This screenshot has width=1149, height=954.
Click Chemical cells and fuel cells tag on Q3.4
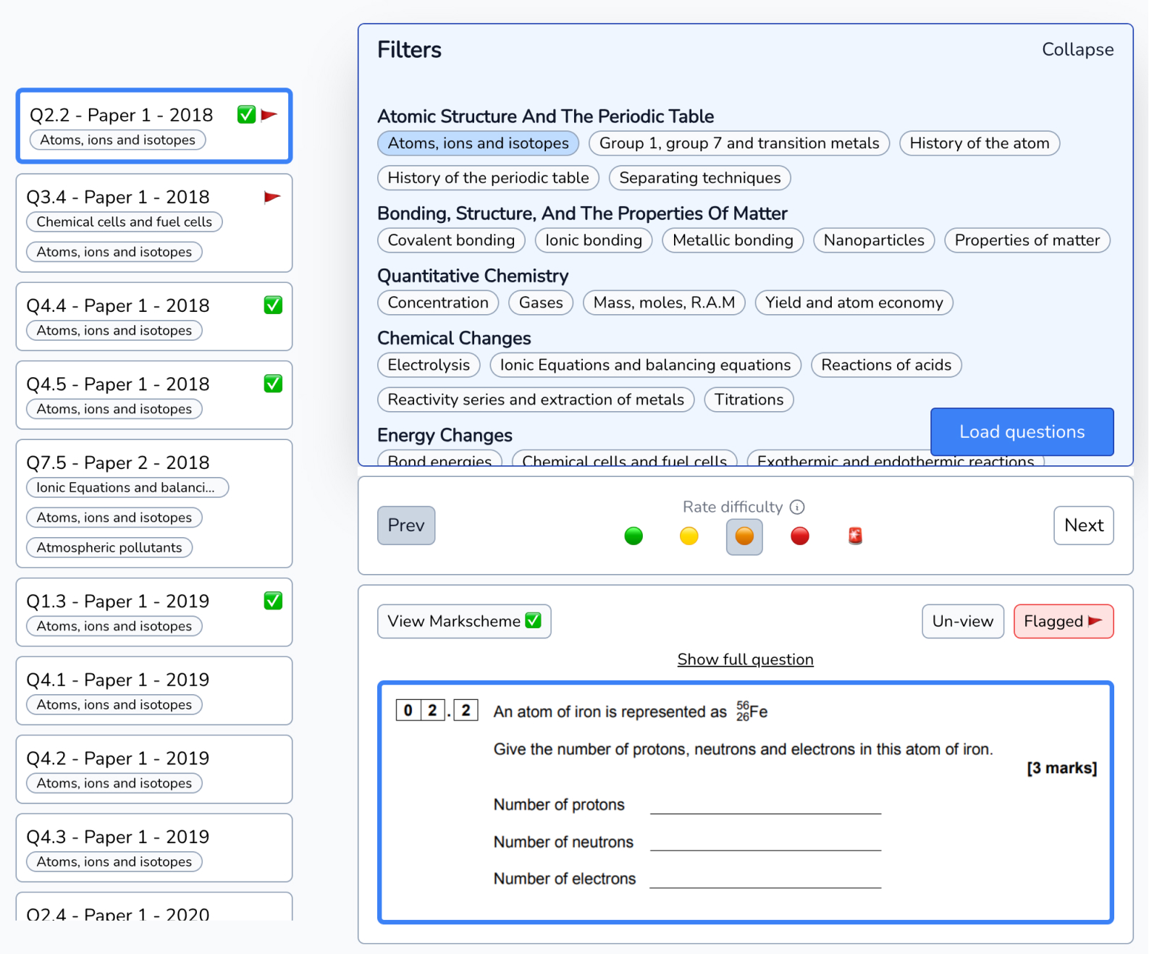125,222
